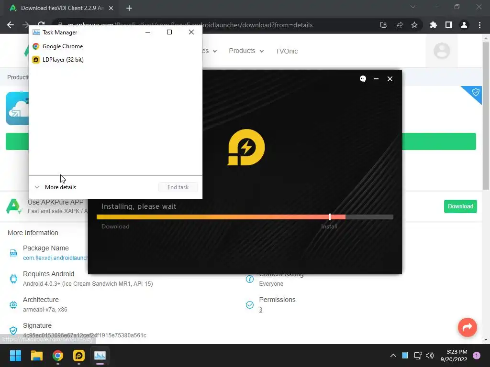Image resolution: width=490 pixels, height=367 pixels.
Task: Click the red share floating button
Action: pos(467,327)
